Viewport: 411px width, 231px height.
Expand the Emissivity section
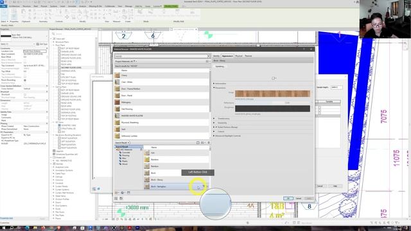[x=214, y=123]
